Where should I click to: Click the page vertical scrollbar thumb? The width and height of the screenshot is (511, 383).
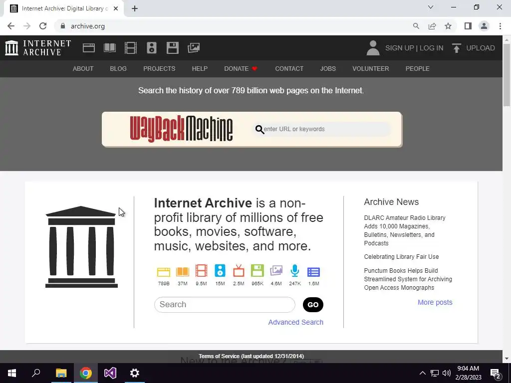(507, 75)
